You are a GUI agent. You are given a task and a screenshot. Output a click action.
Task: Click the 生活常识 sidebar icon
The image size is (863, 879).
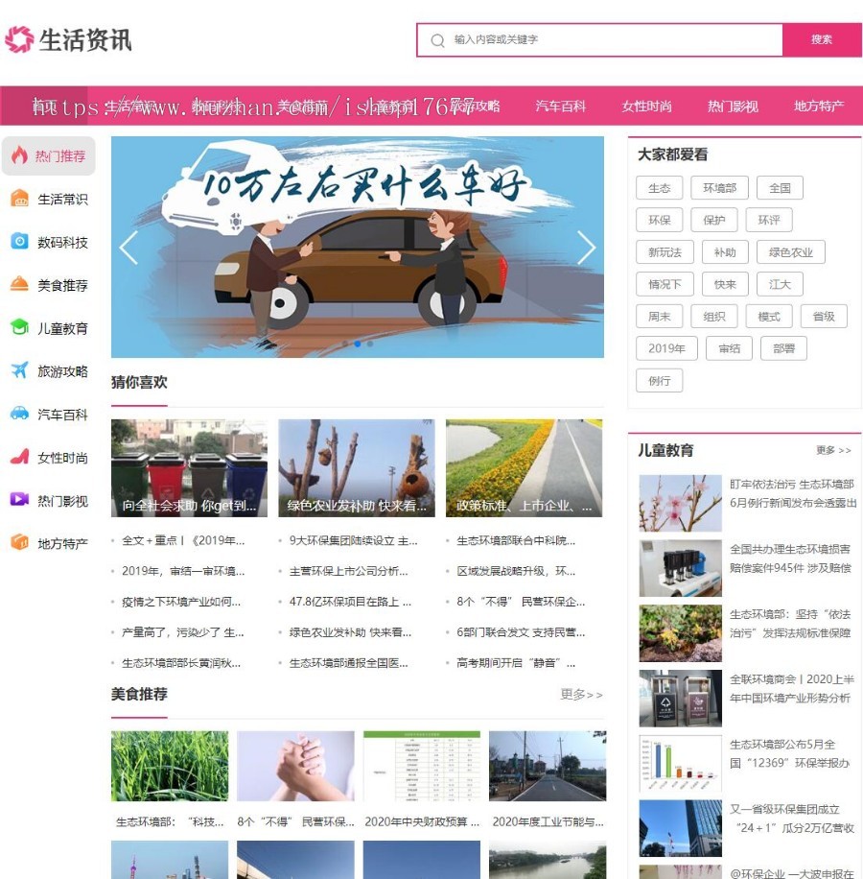point(19,199)
